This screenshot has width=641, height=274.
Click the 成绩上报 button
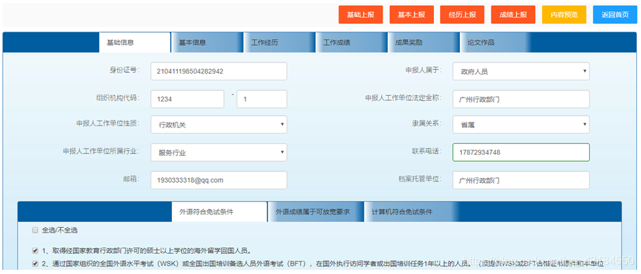[513, 15]
